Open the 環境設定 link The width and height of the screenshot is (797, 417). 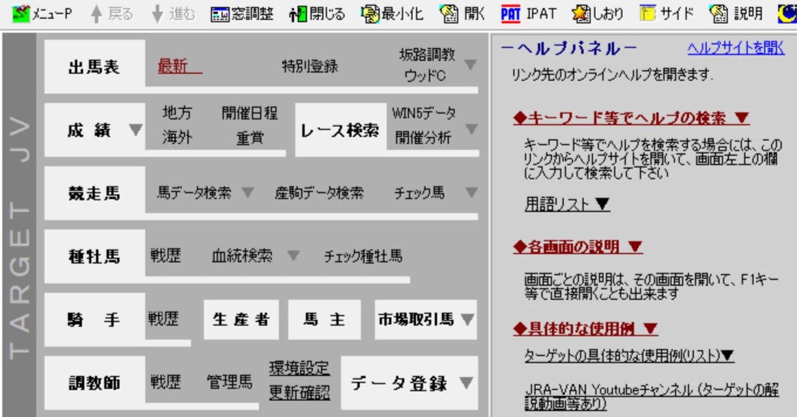[x=299, y=368]
